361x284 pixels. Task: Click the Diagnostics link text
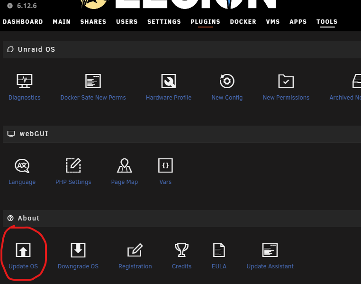pos(25,98)
